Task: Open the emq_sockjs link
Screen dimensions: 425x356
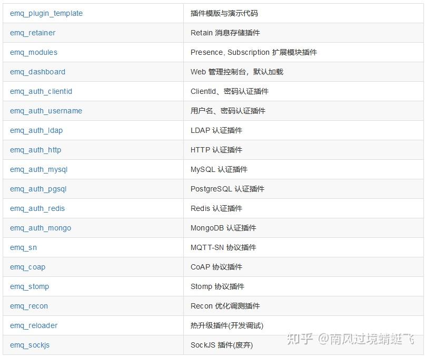Action: 30,345
